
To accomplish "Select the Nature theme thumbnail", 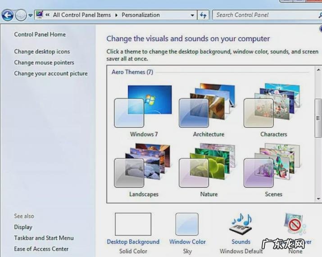I will [207, 166].
